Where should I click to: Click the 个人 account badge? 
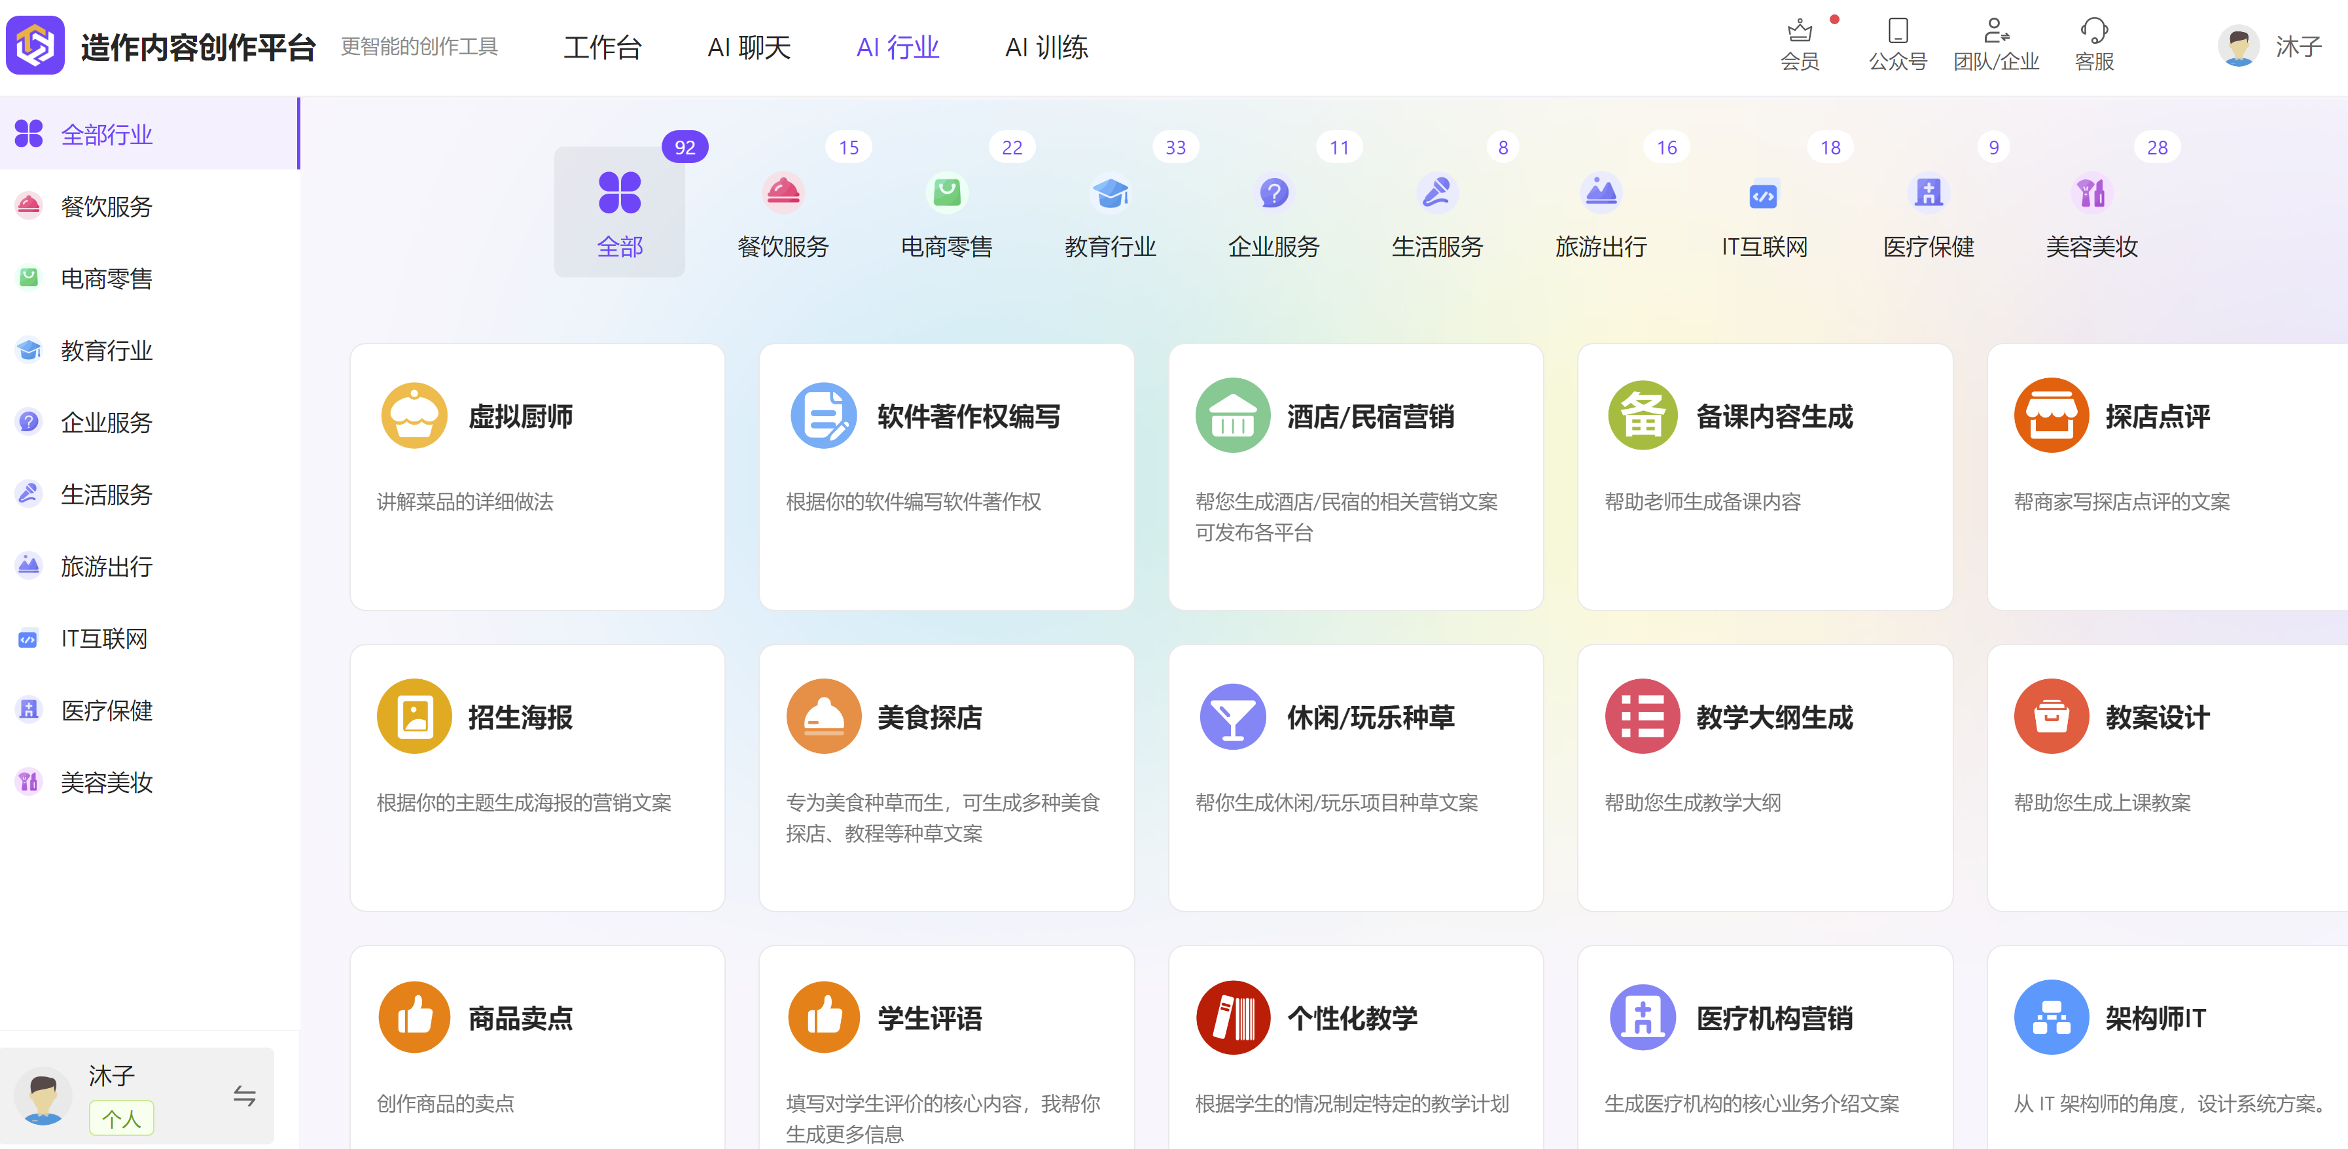121,1118
